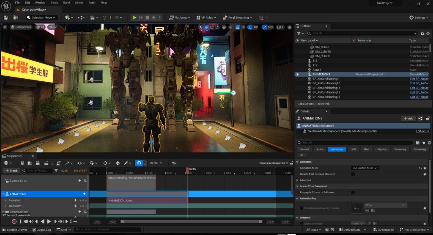The width and height of the screenshot is (433, 235).
Task: Select the translate gizmo tool in viewport
Action: pos(206,27)
